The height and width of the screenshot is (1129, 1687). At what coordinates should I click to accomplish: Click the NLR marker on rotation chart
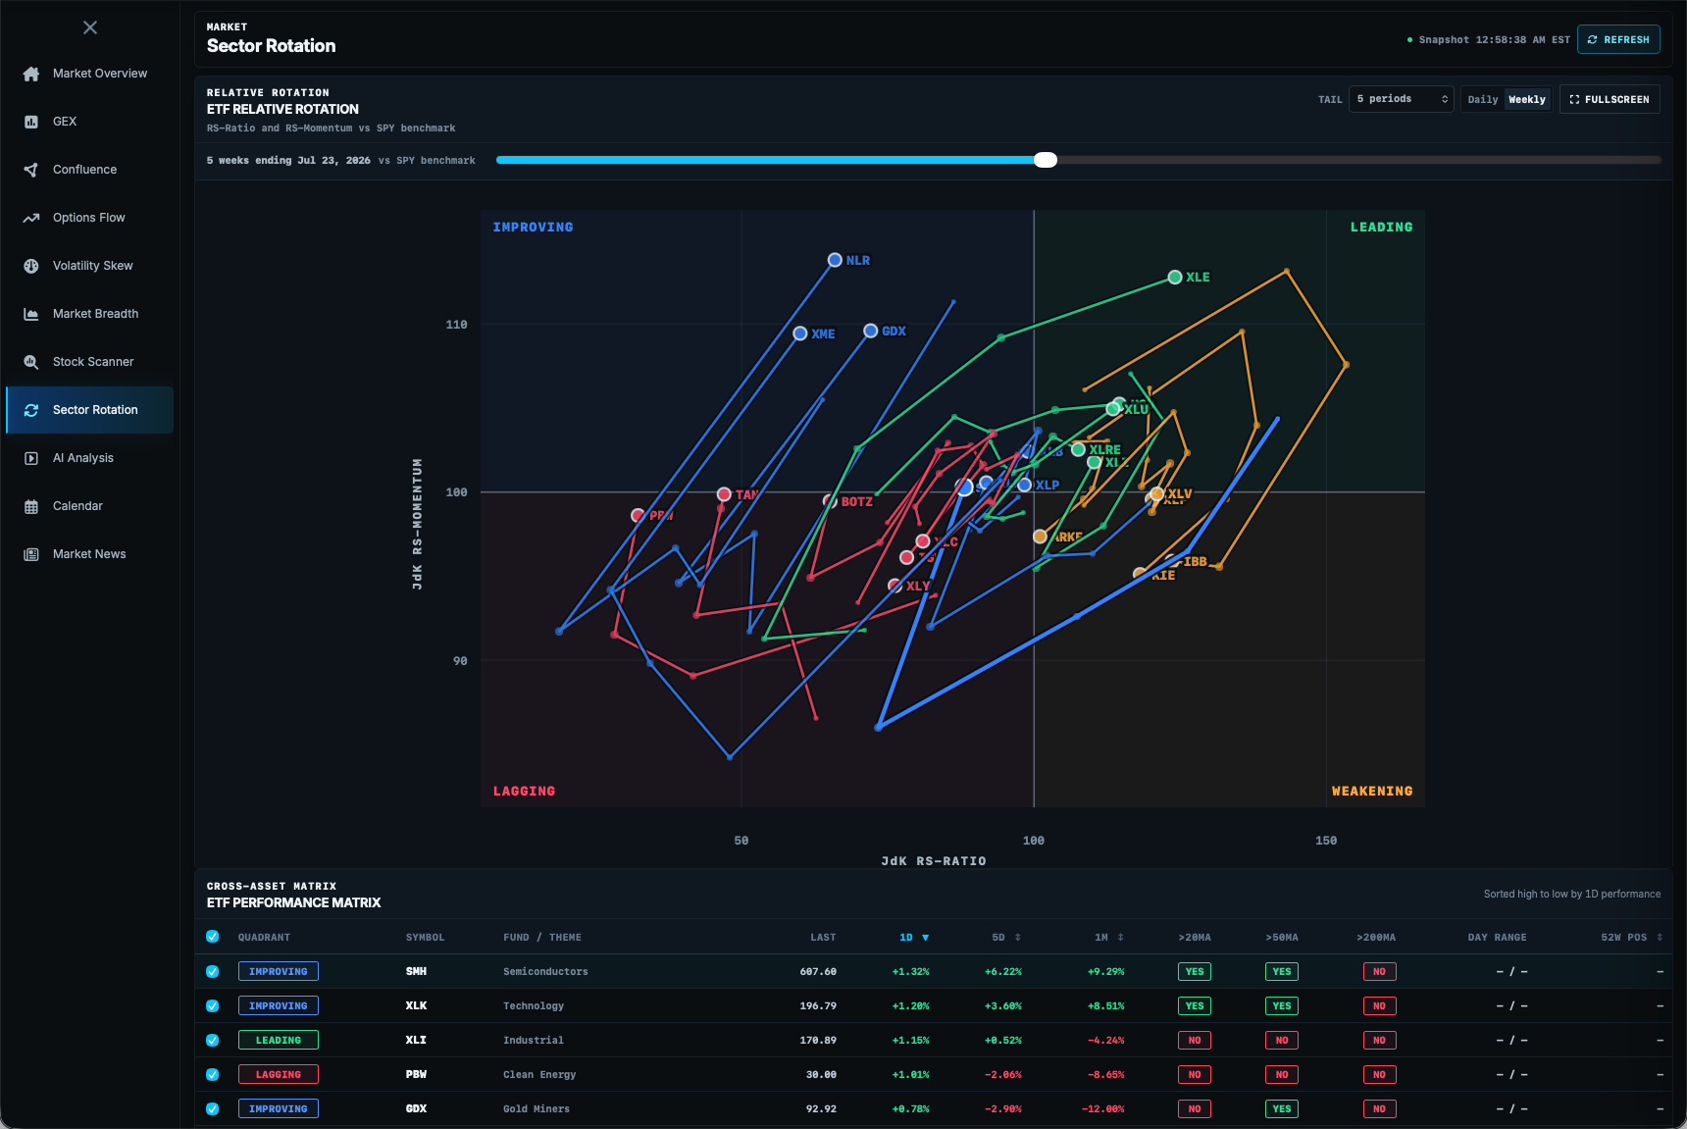click(x=835, y=260)
